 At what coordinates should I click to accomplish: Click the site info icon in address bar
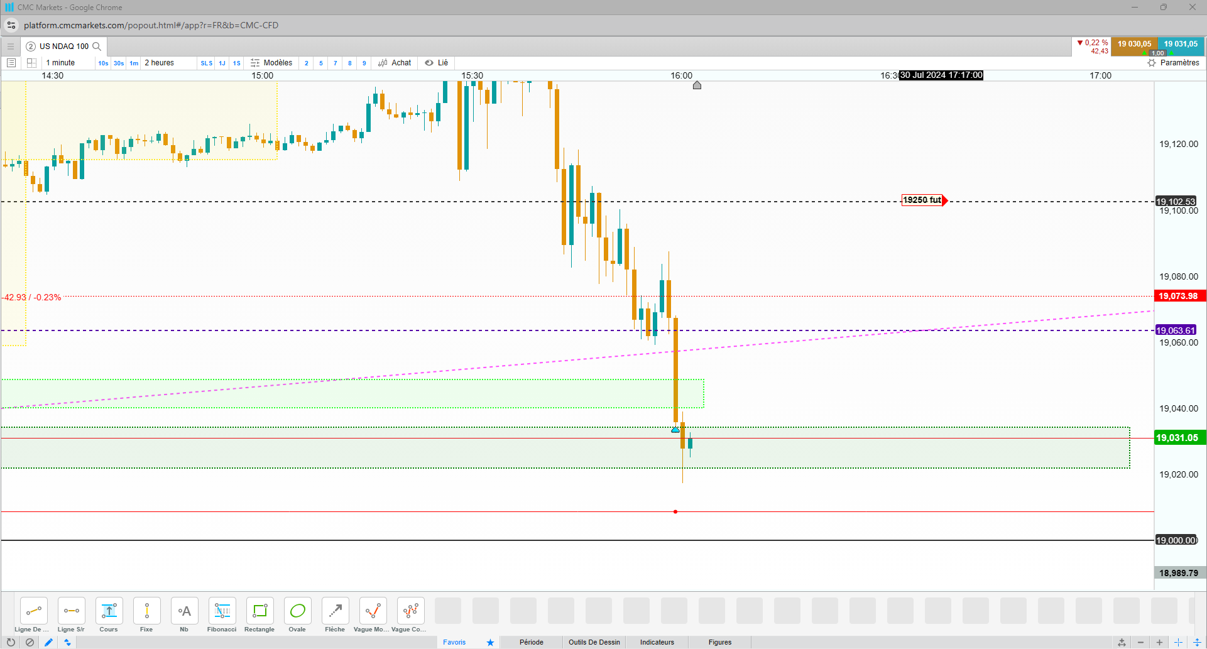[11, 25]
